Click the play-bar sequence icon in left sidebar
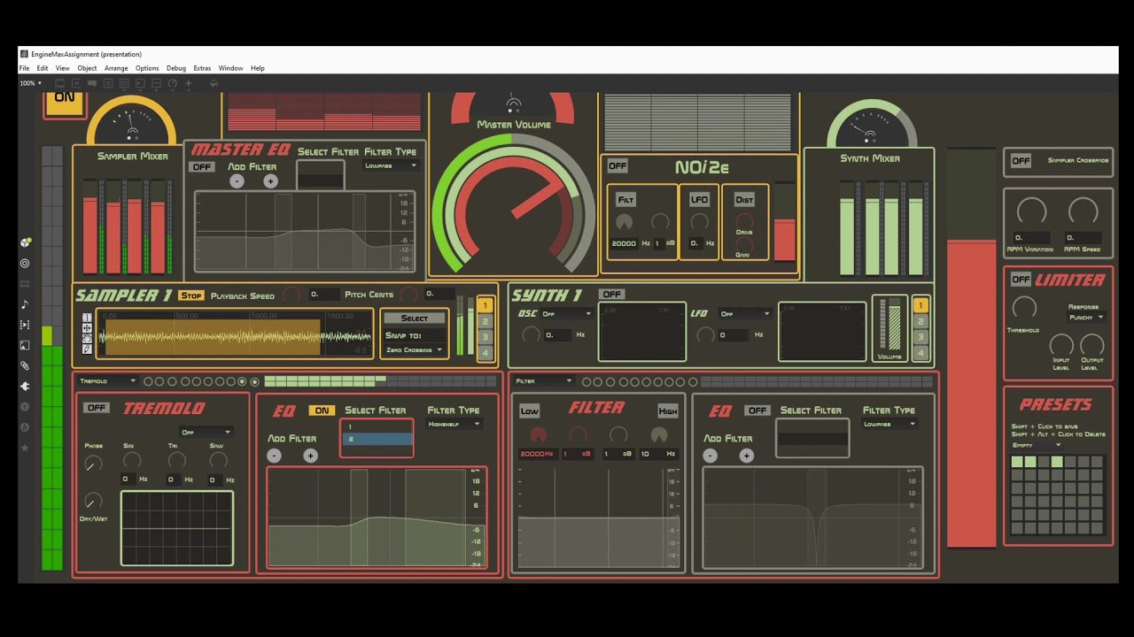 click(x=25, y=325)
